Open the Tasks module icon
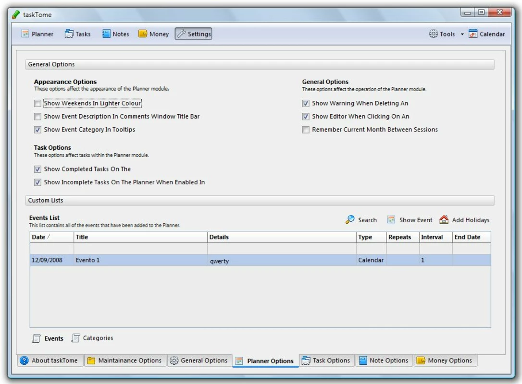This screenshot has width=522, height=384. click(69, 34)
